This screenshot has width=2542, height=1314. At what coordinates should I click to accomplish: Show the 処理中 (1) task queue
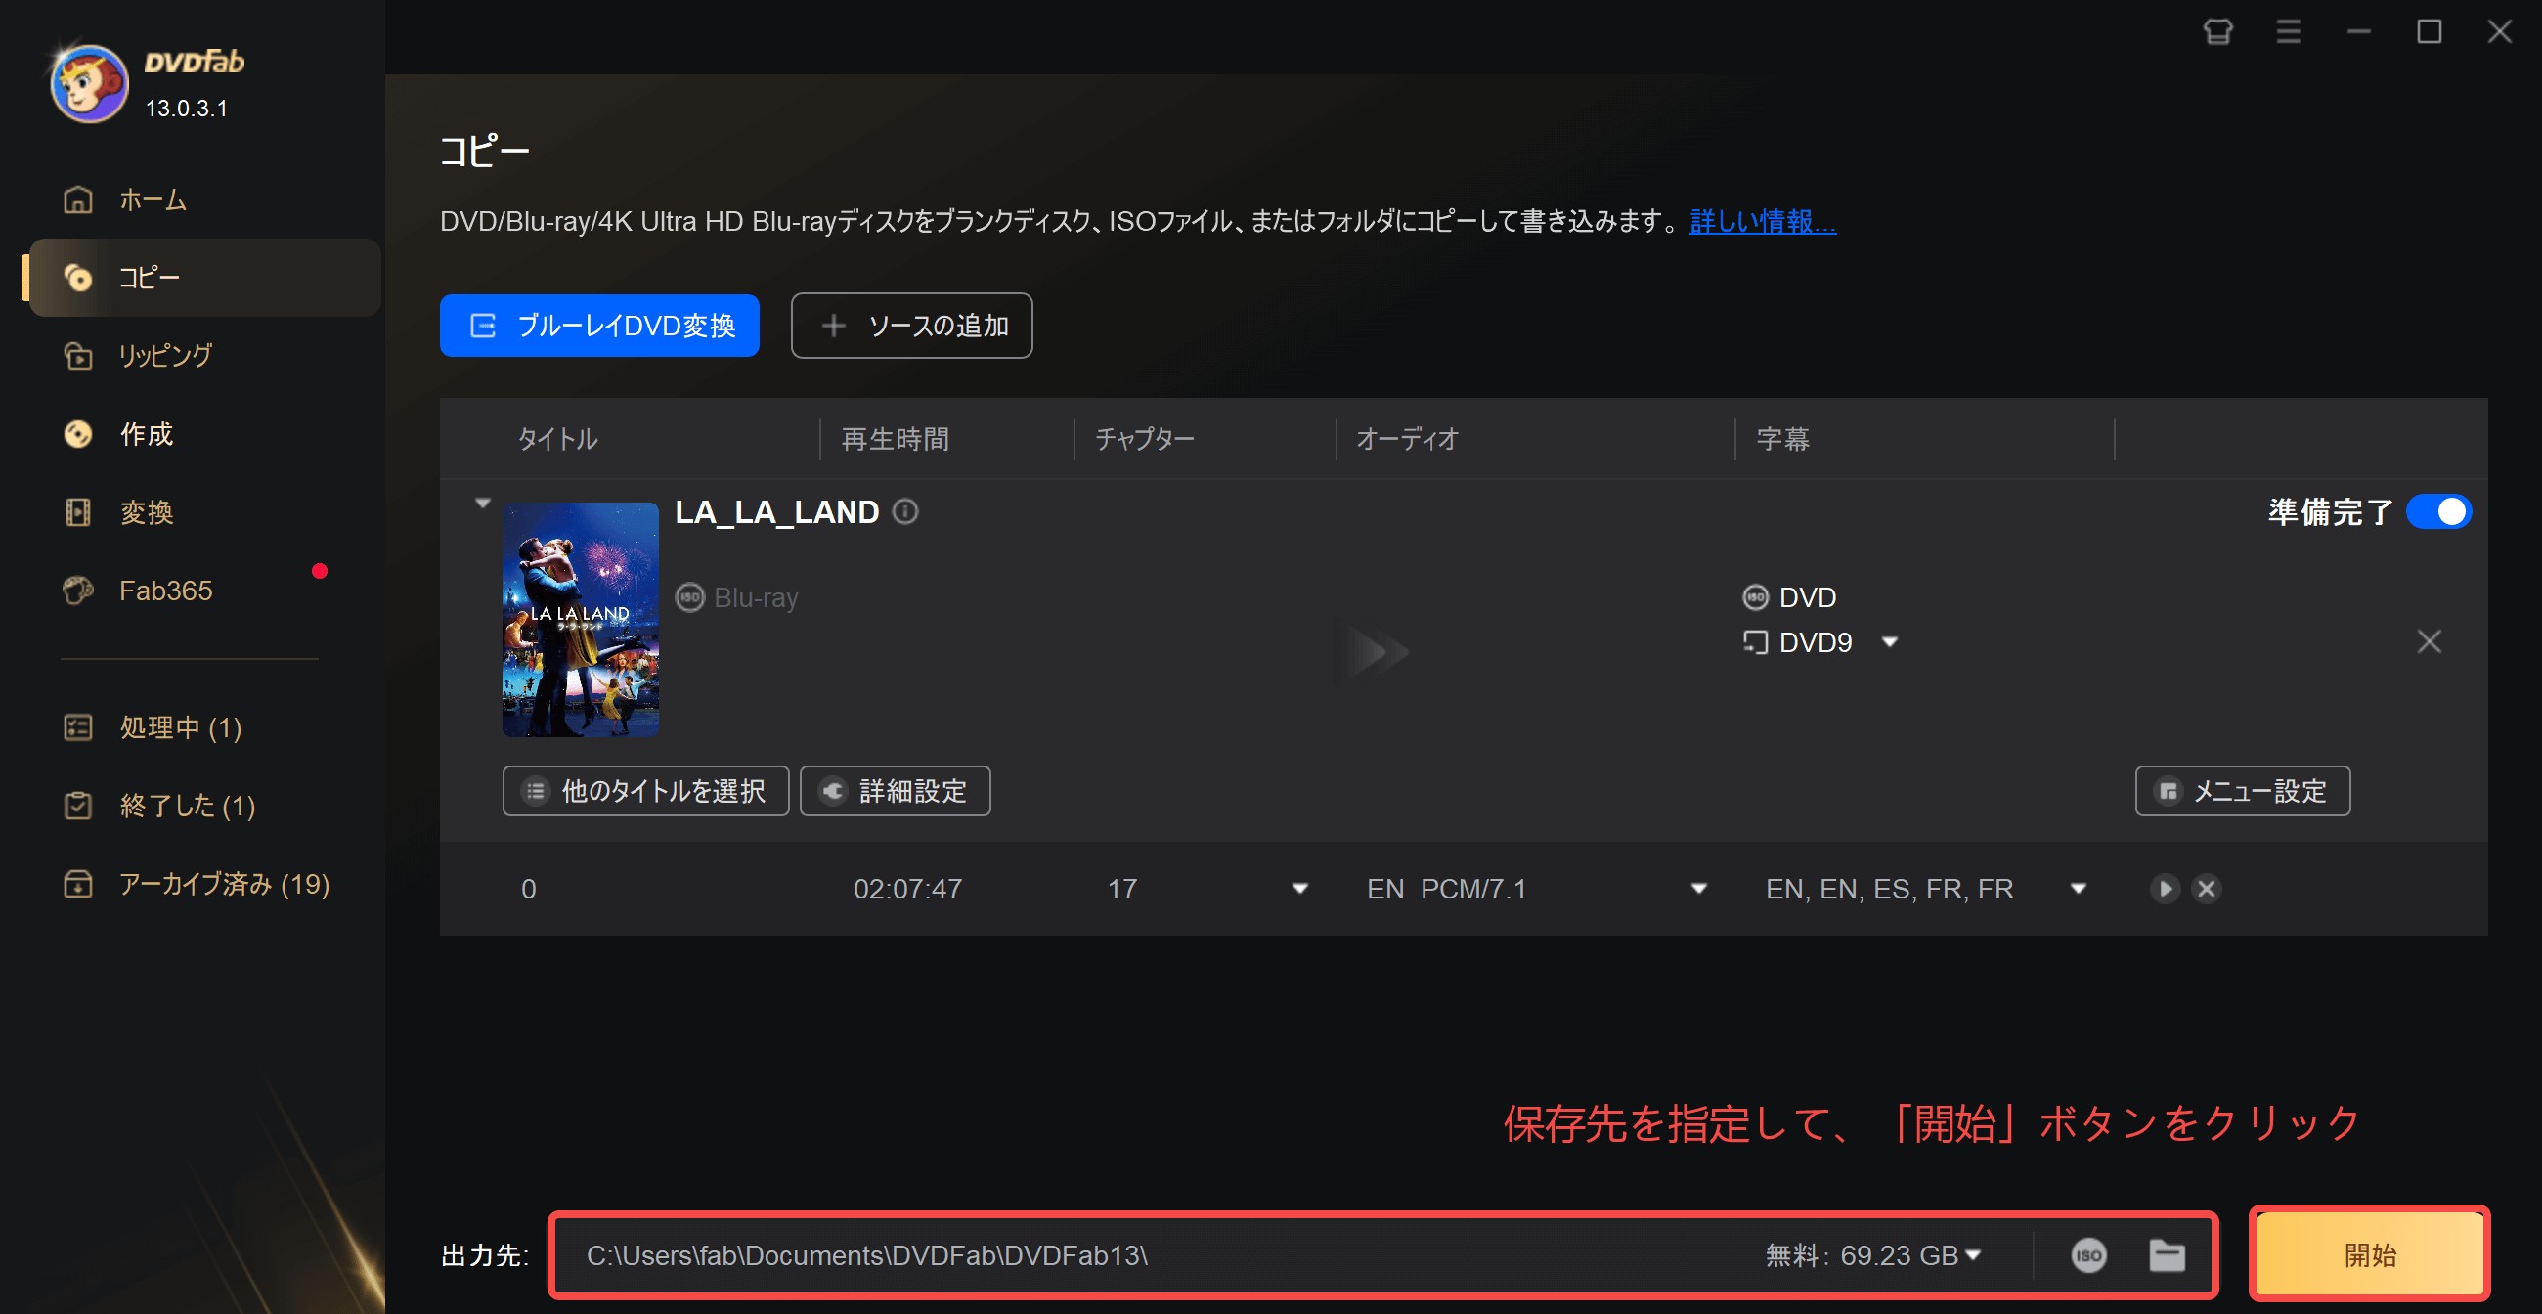point(181,727)
